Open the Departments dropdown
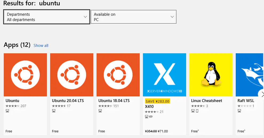264x138 pixels. click(x=47, y=17)
